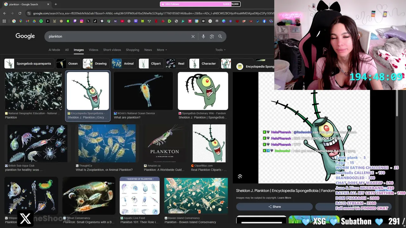This screenshot has height=228, width=406.
Task: Filter images by Ocean chip
Action: 68,63
